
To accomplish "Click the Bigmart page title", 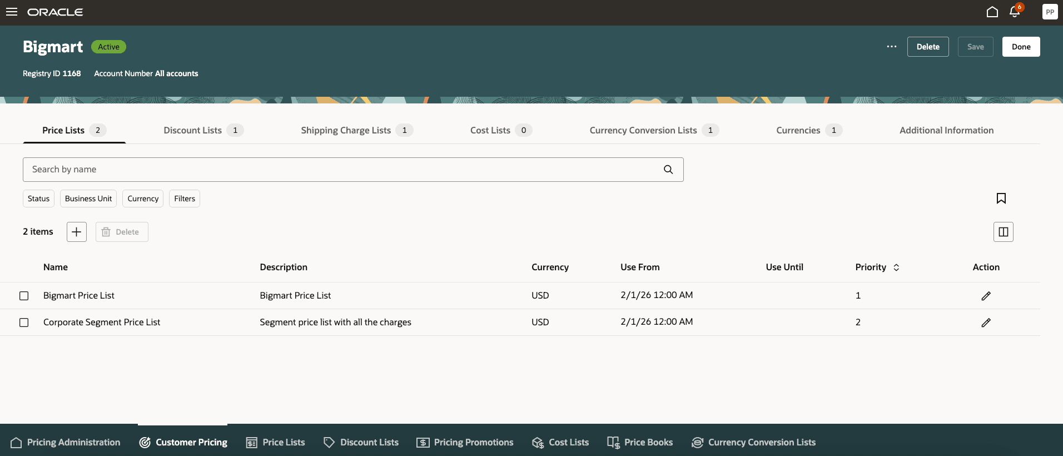I will pyautogui.click(x=53, y=47).
